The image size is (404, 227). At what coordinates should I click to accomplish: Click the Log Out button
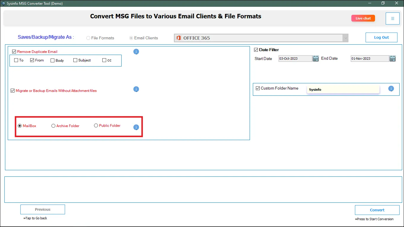tap(382, 38)
